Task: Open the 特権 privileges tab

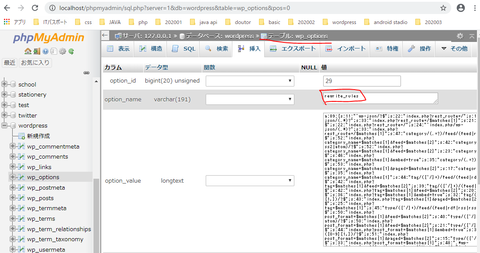Action: click(387, 49)
